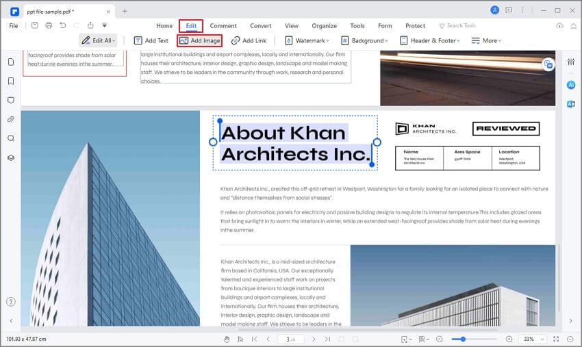582x347 pixels.
Task: Open the Comment tab
Action: [x=223, y=25]
